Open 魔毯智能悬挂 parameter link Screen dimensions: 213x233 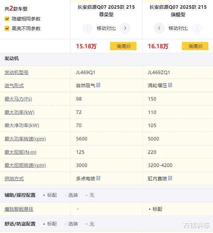coord(19,209)
